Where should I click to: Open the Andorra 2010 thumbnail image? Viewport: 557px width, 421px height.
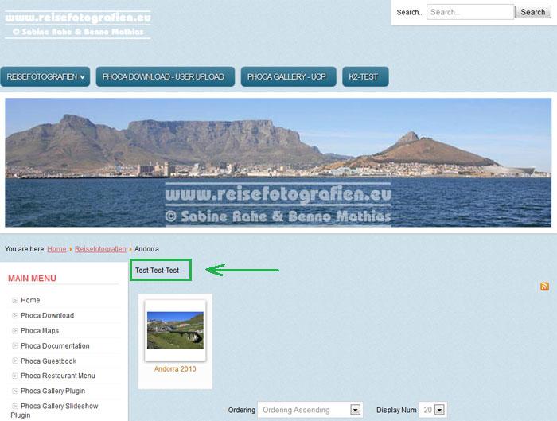(x=175, y=329)
